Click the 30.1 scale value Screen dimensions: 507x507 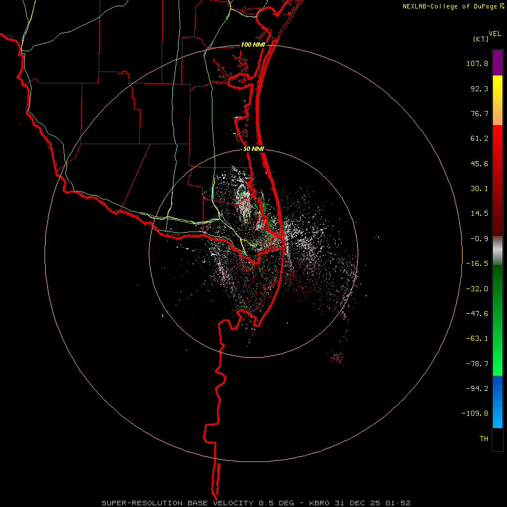coord(479,189)
